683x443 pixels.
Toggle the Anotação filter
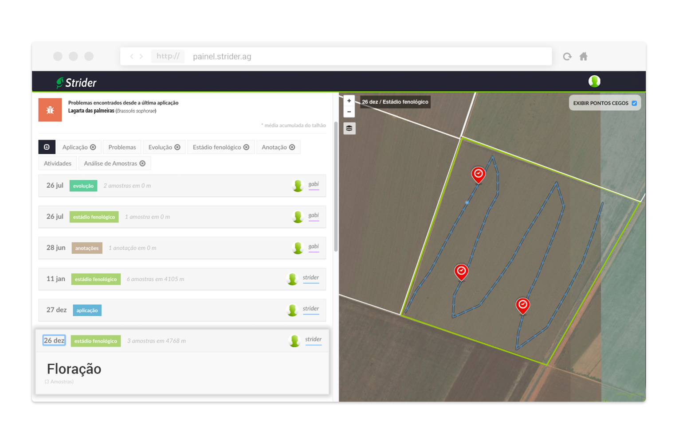click(x=279, y=147)
